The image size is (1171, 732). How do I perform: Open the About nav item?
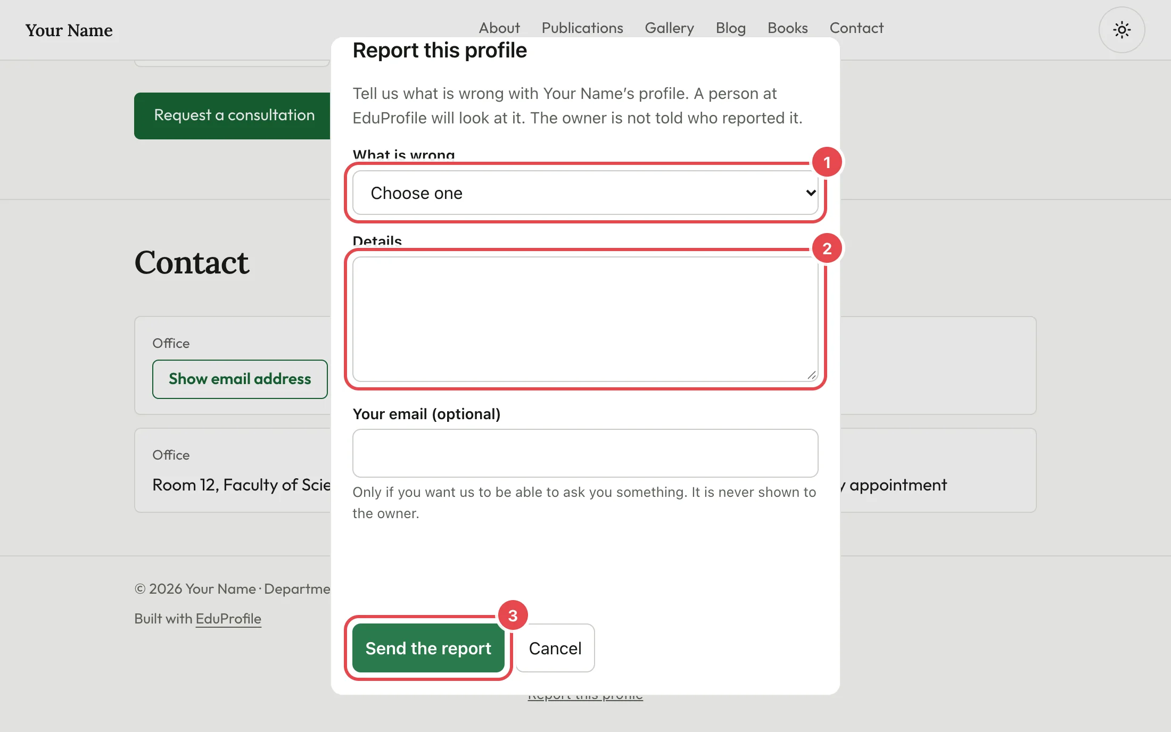click(499, 28)
